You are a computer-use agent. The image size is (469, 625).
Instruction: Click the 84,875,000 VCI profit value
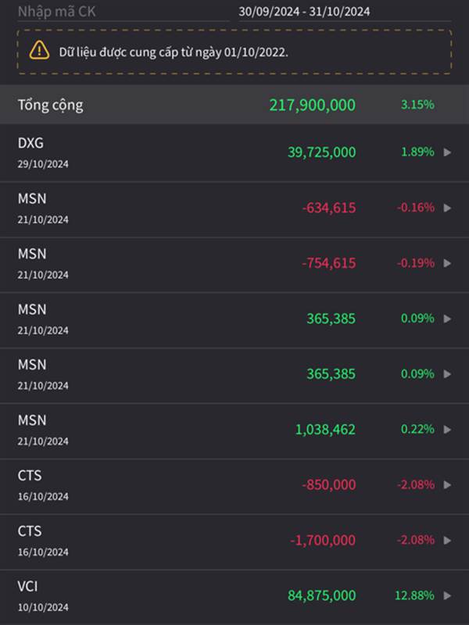pos(322,596)
